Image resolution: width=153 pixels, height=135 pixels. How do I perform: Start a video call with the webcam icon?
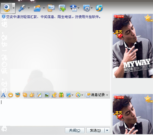(7, 8)
